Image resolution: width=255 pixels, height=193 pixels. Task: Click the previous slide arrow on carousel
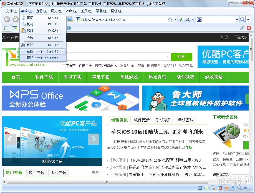(x=10, y=139)
